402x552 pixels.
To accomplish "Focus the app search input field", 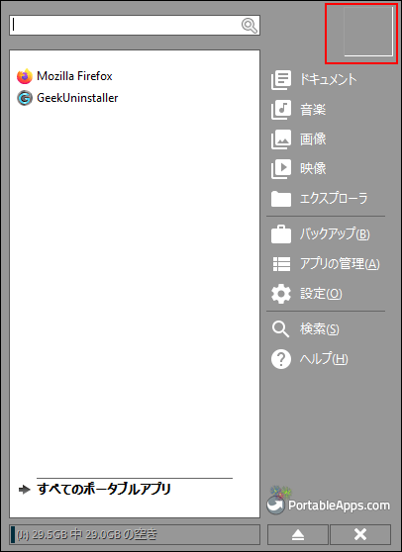I will click(135, 26).
